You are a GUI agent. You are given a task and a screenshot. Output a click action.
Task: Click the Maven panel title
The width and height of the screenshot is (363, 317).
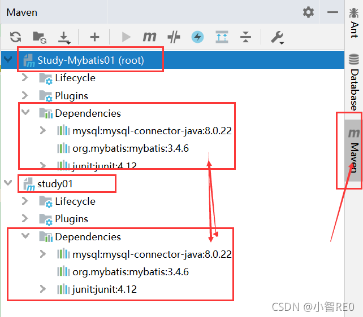click(x=21, y=12)
